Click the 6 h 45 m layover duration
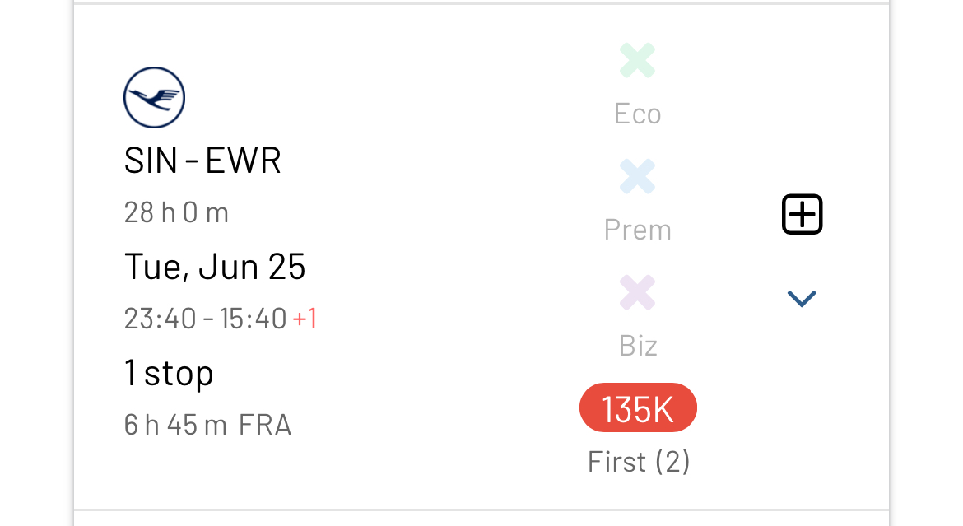 tap(175, 425)
